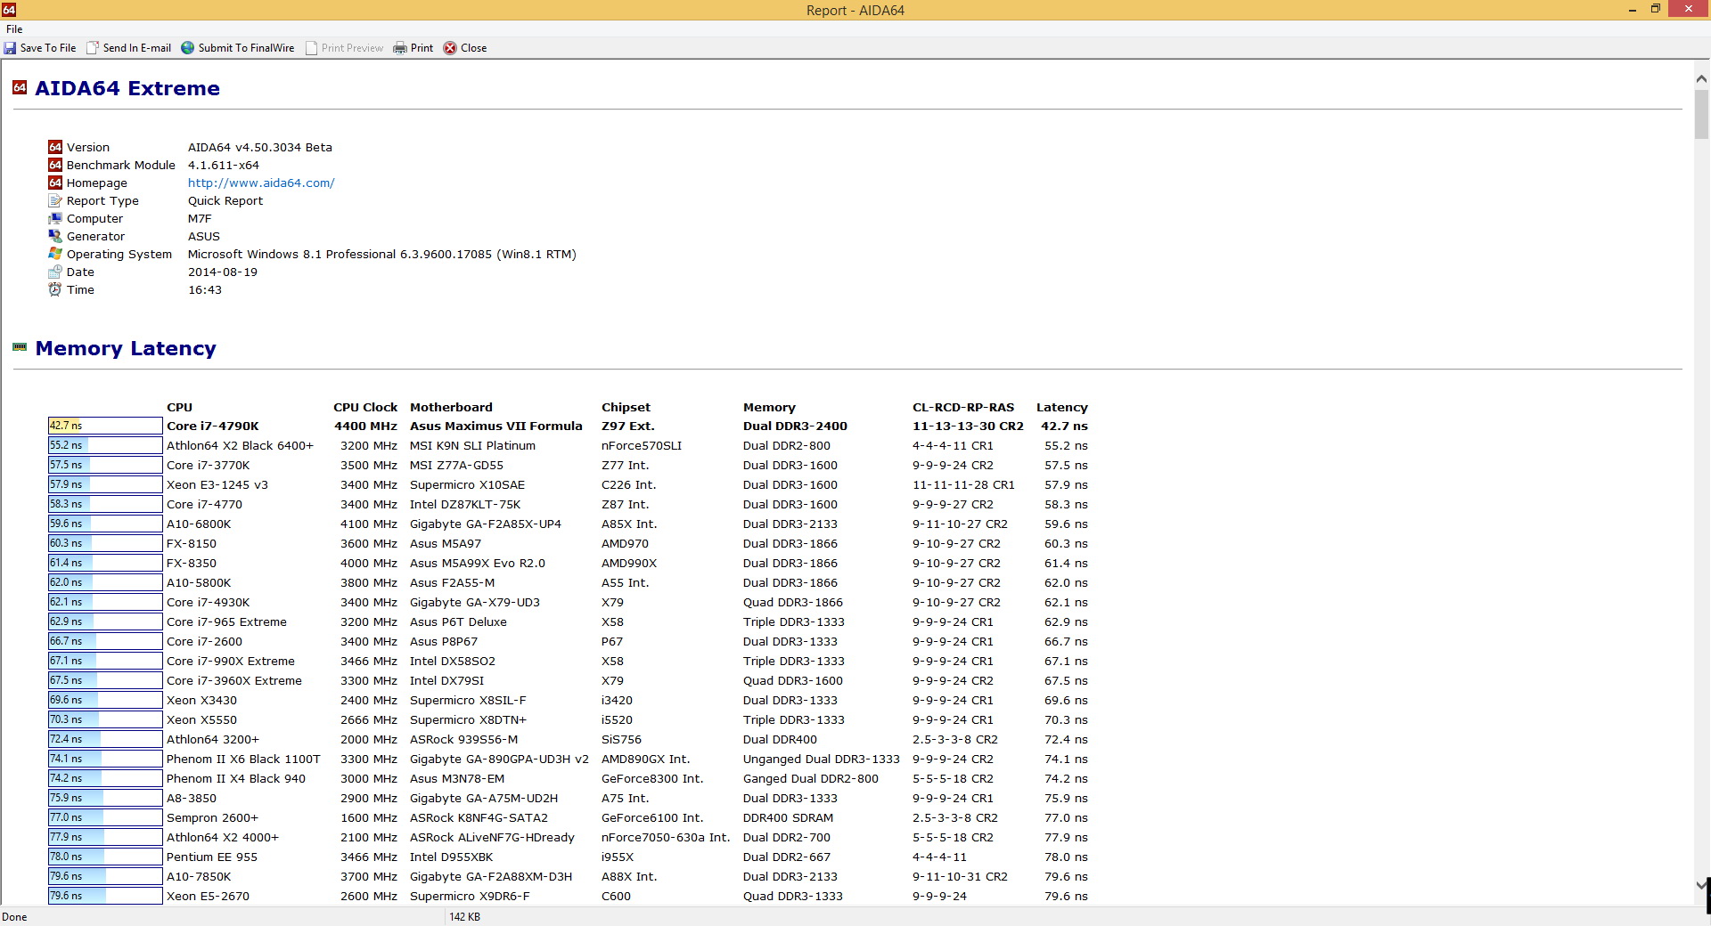Click the Intel DZ87KLT-75K motherboard cell

pyautogui.click(x=465, y=504)
